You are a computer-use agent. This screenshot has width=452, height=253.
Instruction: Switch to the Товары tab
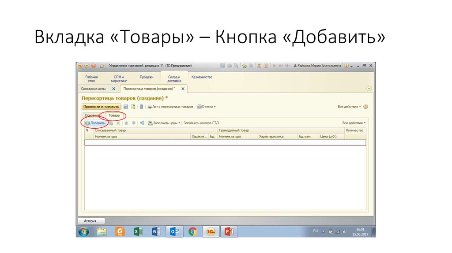[x=114, y=115]
